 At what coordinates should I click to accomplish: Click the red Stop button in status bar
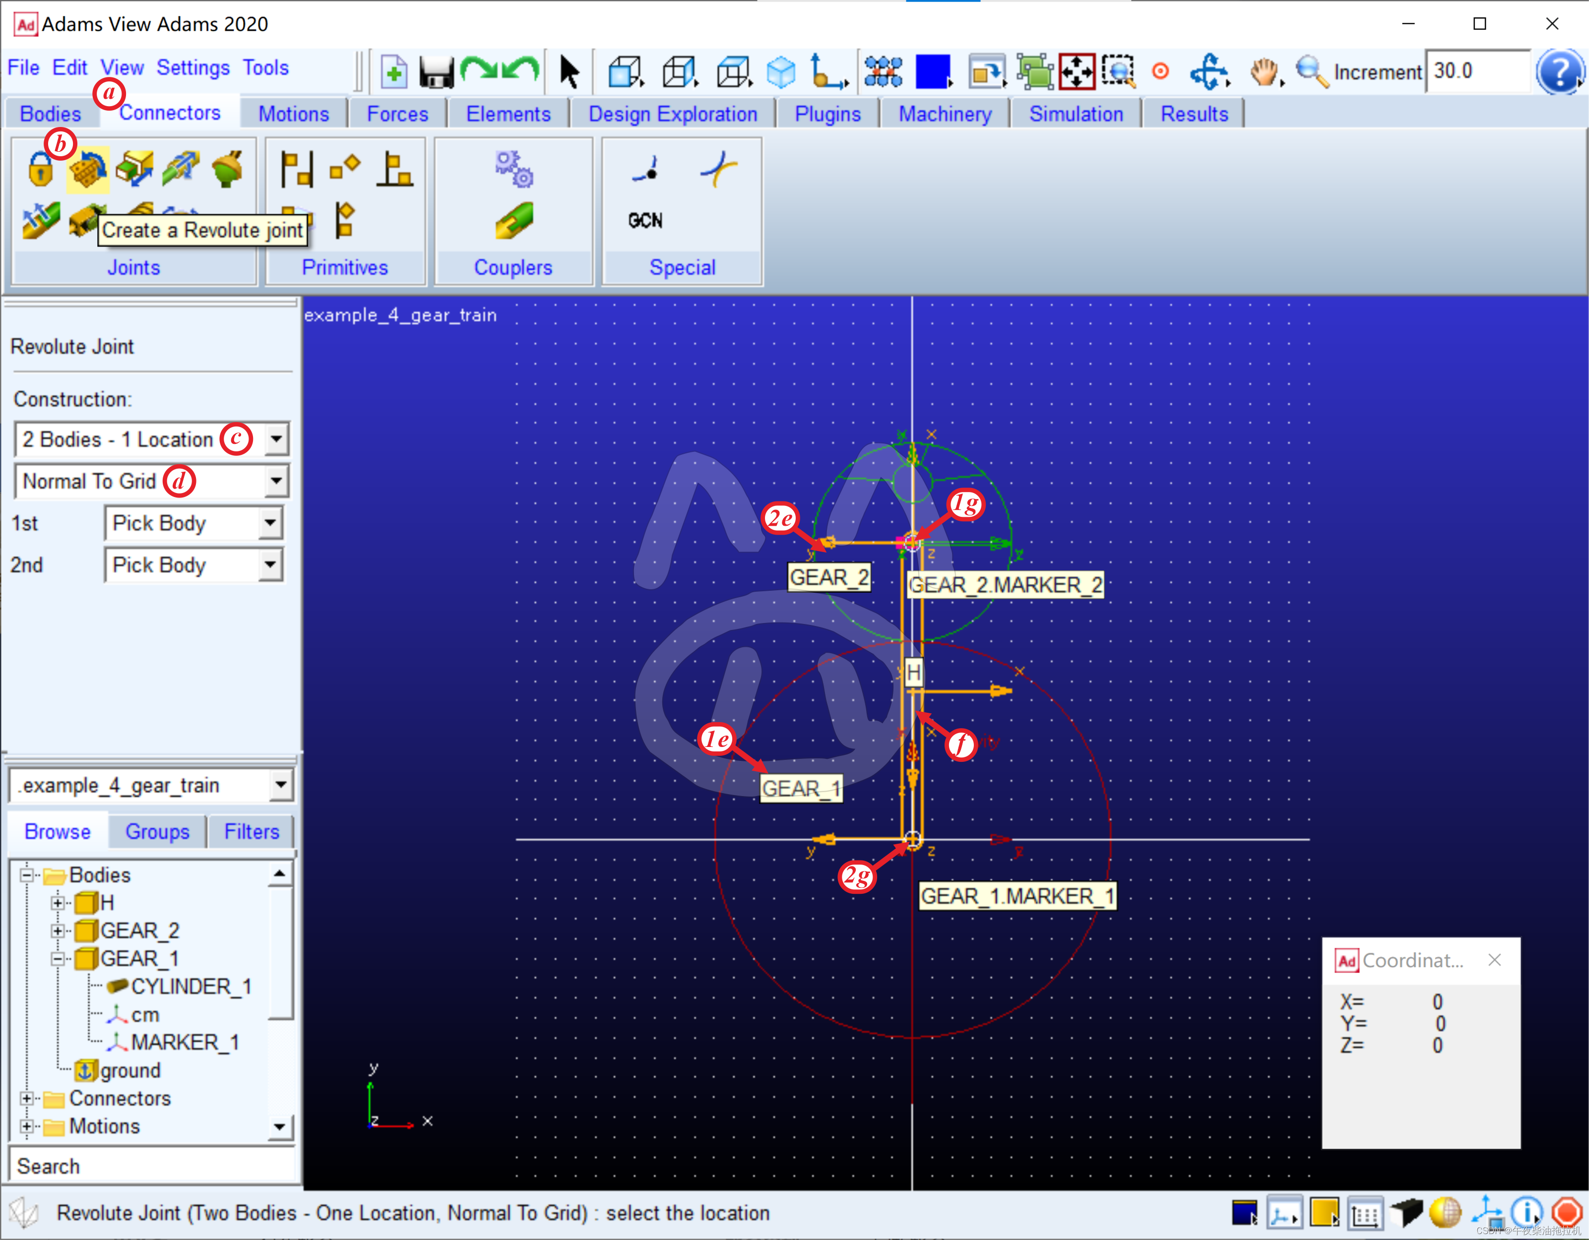point(1567,1213)
